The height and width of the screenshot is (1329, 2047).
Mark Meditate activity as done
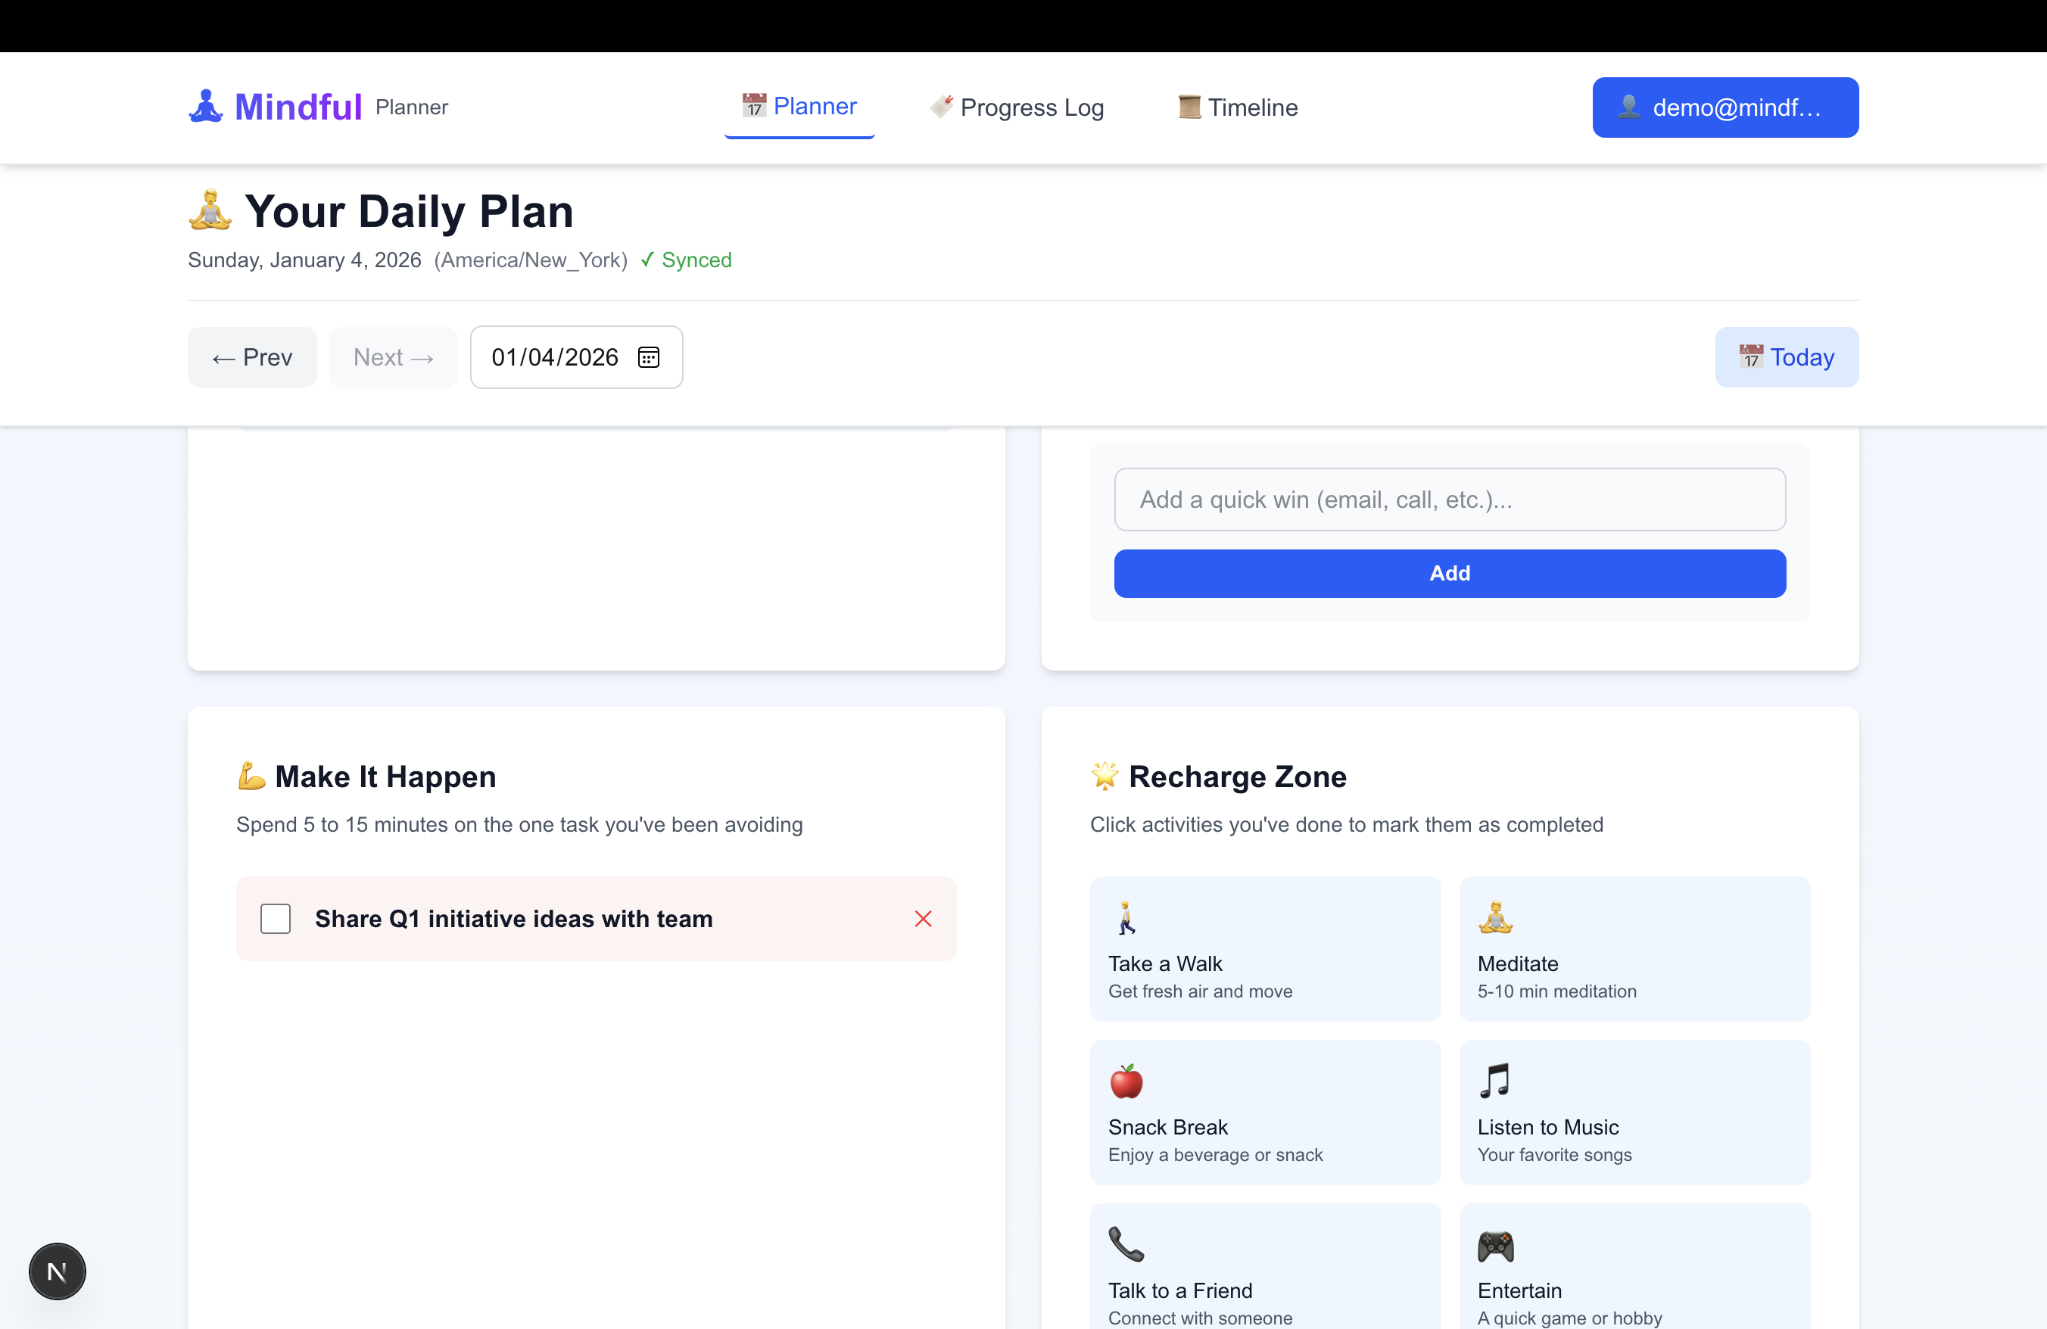(1634, 949)
